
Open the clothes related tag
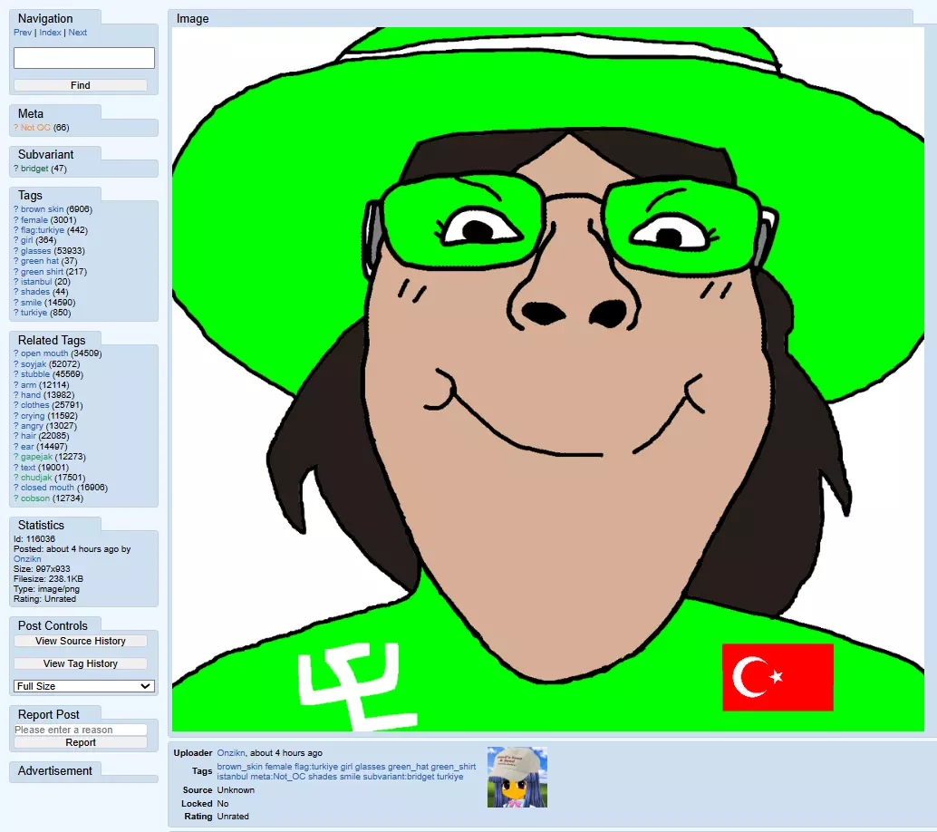click(35, 405)
